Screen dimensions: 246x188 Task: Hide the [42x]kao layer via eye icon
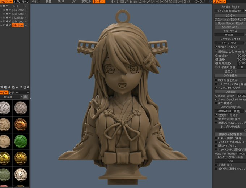4,18
